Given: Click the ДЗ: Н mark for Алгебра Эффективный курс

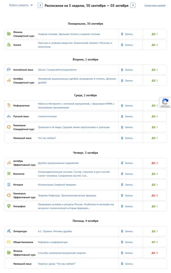Looking at the screenshot, I should coord(155,163).
